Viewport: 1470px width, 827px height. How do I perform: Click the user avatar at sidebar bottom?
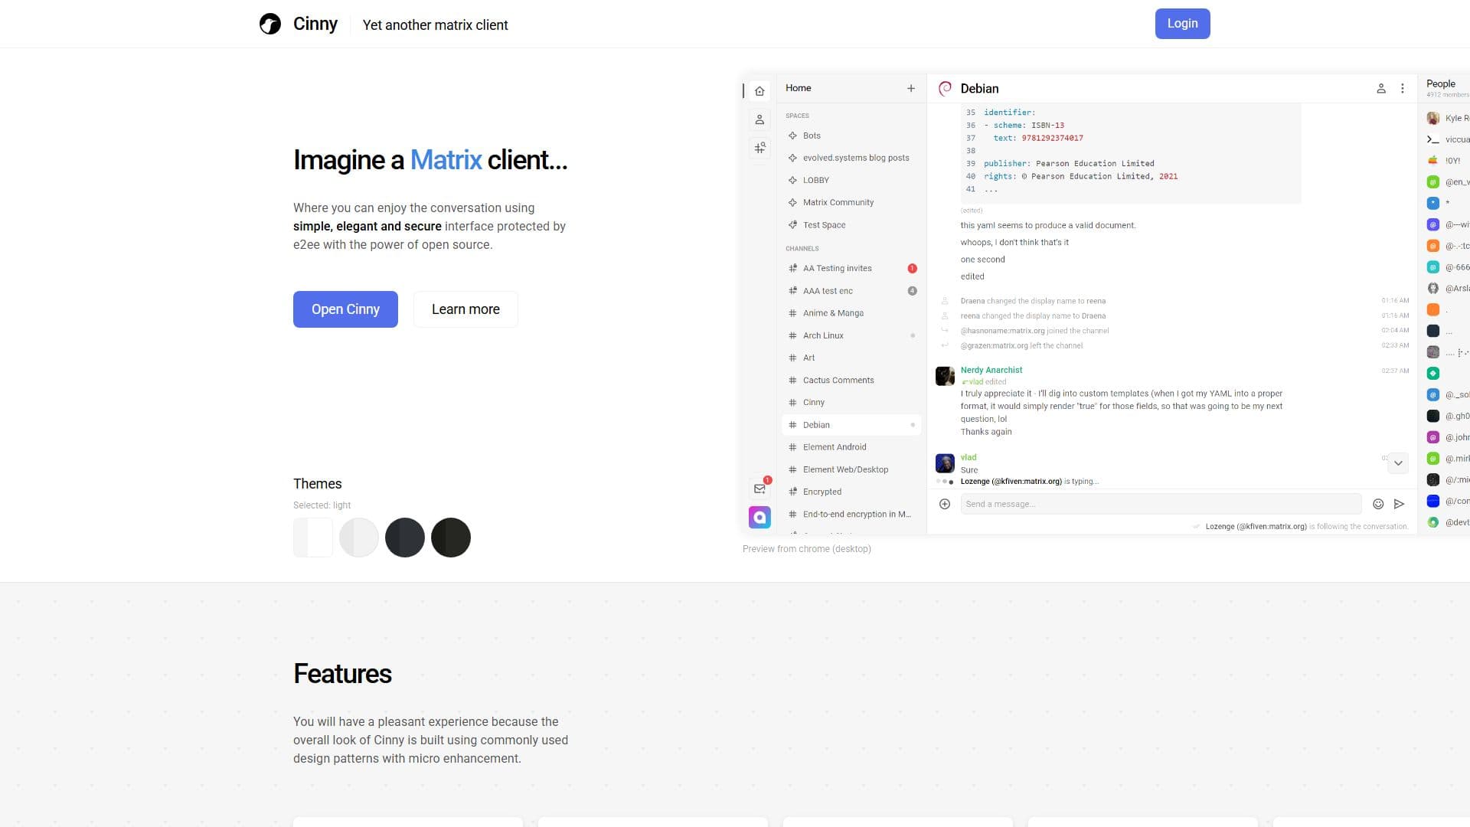[759, 518]
